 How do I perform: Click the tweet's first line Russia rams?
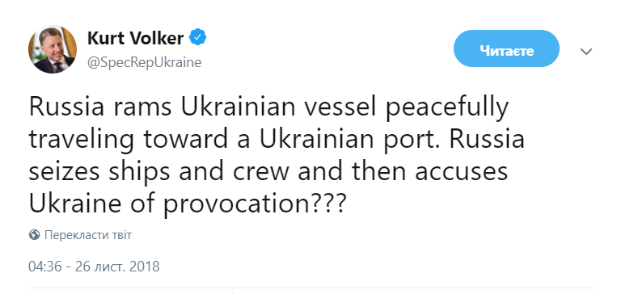101,107
